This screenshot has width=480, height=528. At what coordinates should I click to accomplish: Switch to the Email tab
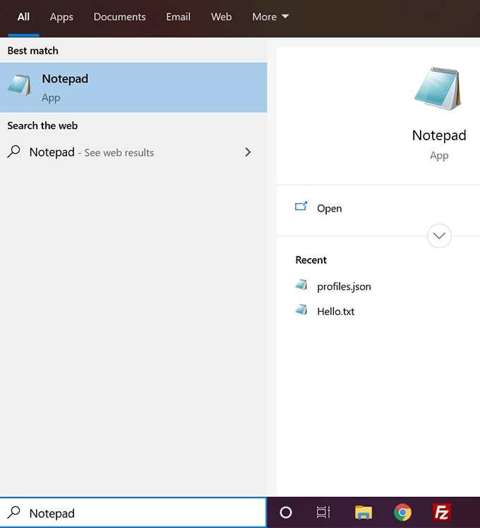click(179, 17)
